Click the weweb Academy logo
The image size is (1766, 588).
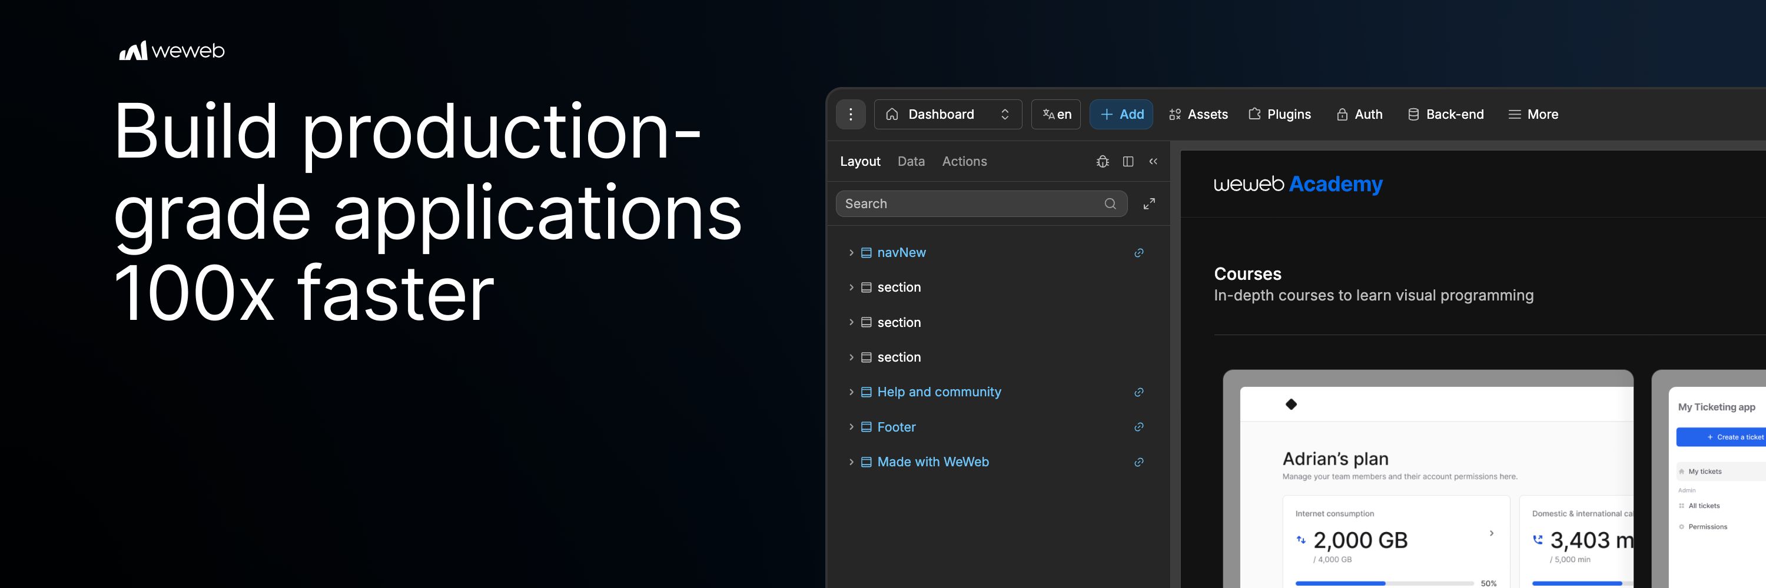pyautogui.click(x=1298, y=184)
